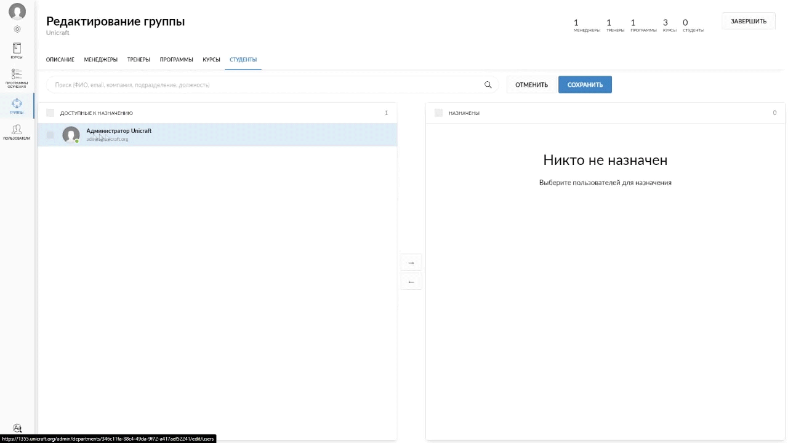
Task: Click the Никто не назначен message
Action: [605, 160]
